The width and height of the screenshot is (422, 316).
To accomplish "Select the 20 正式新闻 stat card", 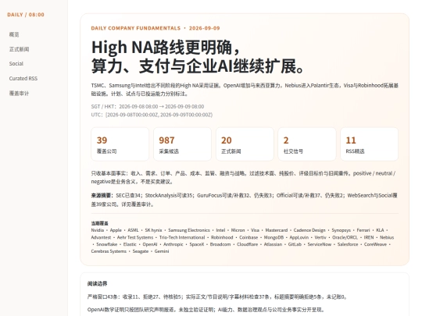I will (x=245, y=144).
